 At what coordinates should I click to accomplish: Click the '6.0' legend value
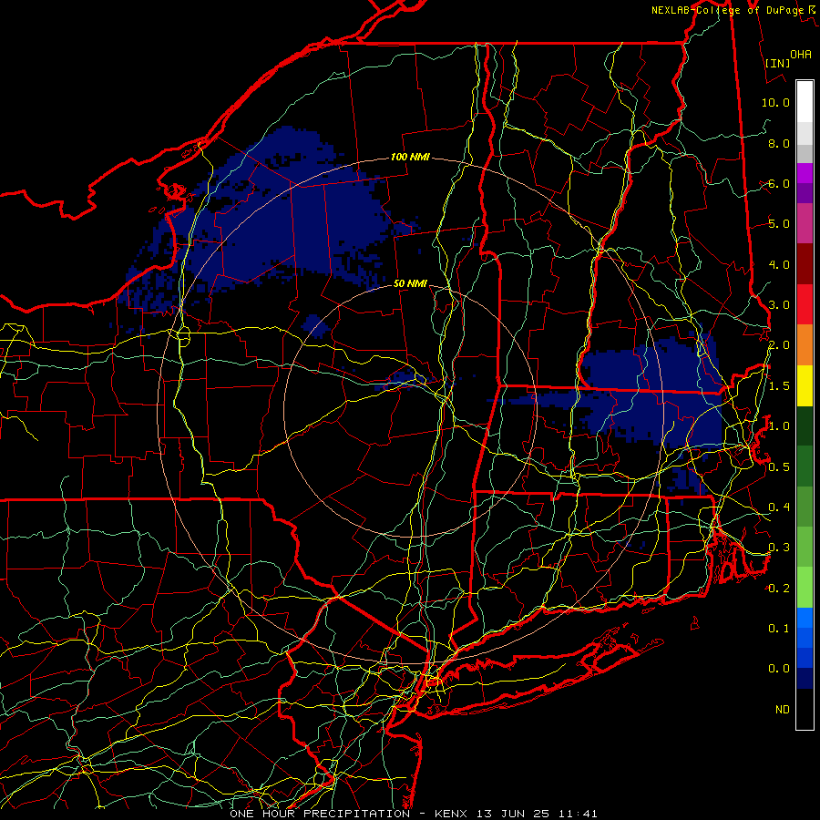point(779,183)
